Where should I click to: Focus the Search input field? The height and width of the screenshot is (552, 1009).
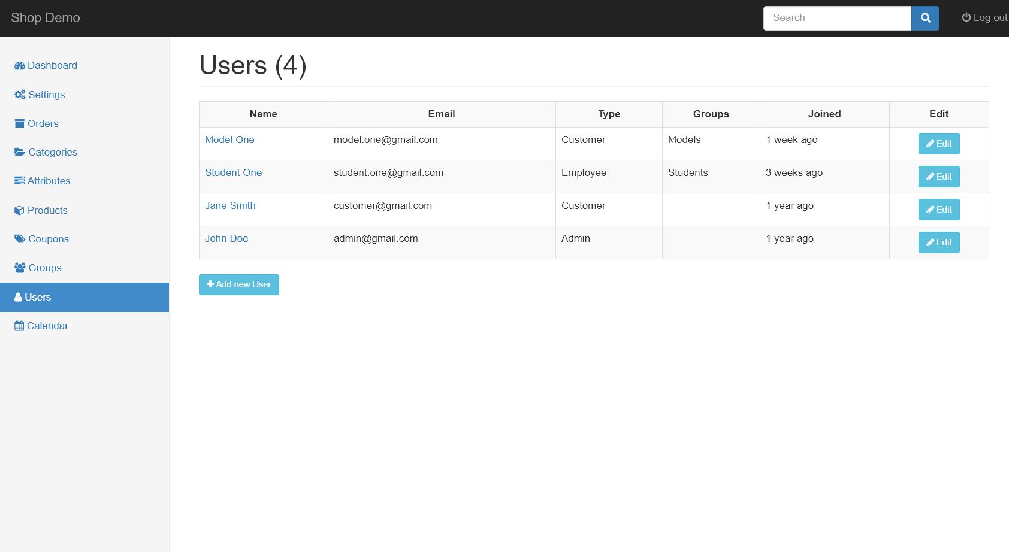tap(837, 18)
